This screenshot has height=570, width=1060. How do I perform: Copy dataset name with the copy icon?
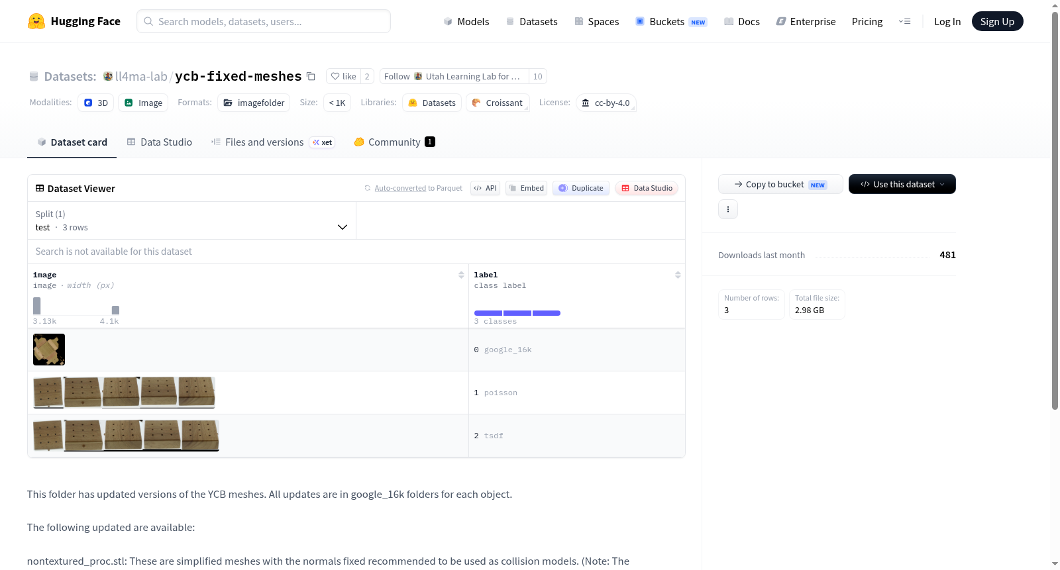[311, 77]
